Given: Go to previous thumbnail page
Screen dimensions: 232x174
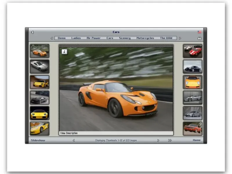Looking at the screenshot, I should coord(74,140).
